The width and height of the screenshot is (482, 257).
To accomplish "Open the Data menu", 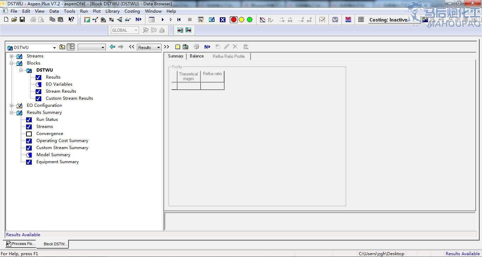I will coord(54,11).
